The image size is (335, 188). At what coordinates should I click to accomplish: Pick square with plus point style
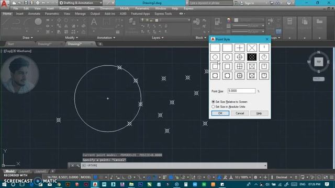(x=240, y=66)
